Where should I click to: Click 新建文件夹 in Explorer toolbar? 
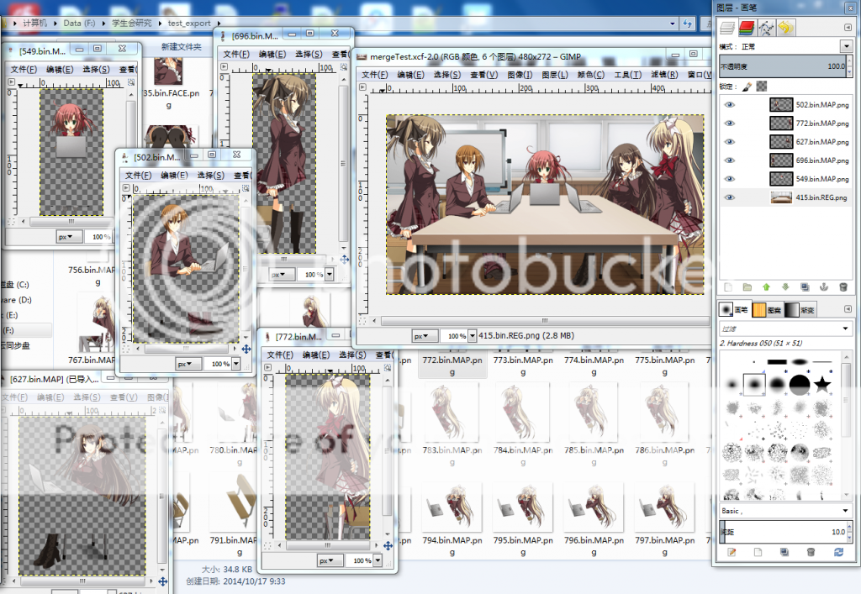click(x=182, y=47)
